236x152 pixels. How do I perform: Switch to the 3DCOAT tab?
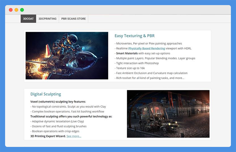click(x=28, y=19)
